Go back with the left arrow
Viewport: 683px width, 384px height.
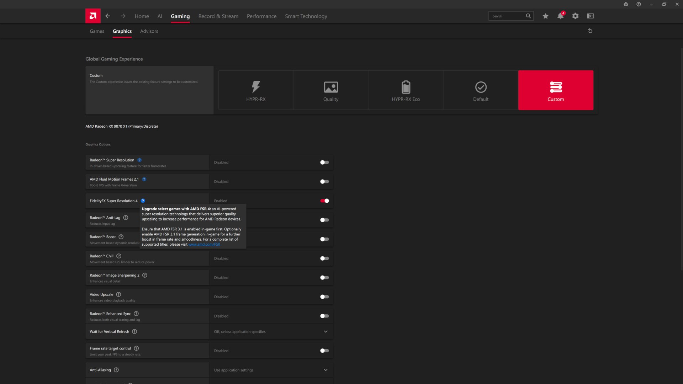[108, 16]
